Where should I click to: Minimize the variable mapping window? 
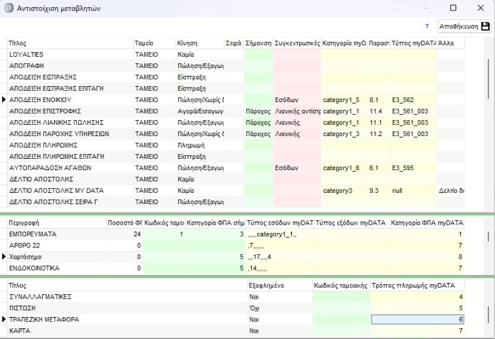[426, 8]
